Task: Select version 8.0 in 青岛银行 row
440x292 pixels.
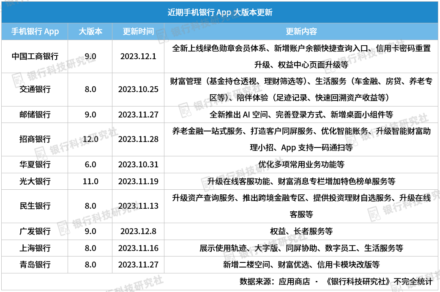Action: pyautogui.click(x=90, y=265)
